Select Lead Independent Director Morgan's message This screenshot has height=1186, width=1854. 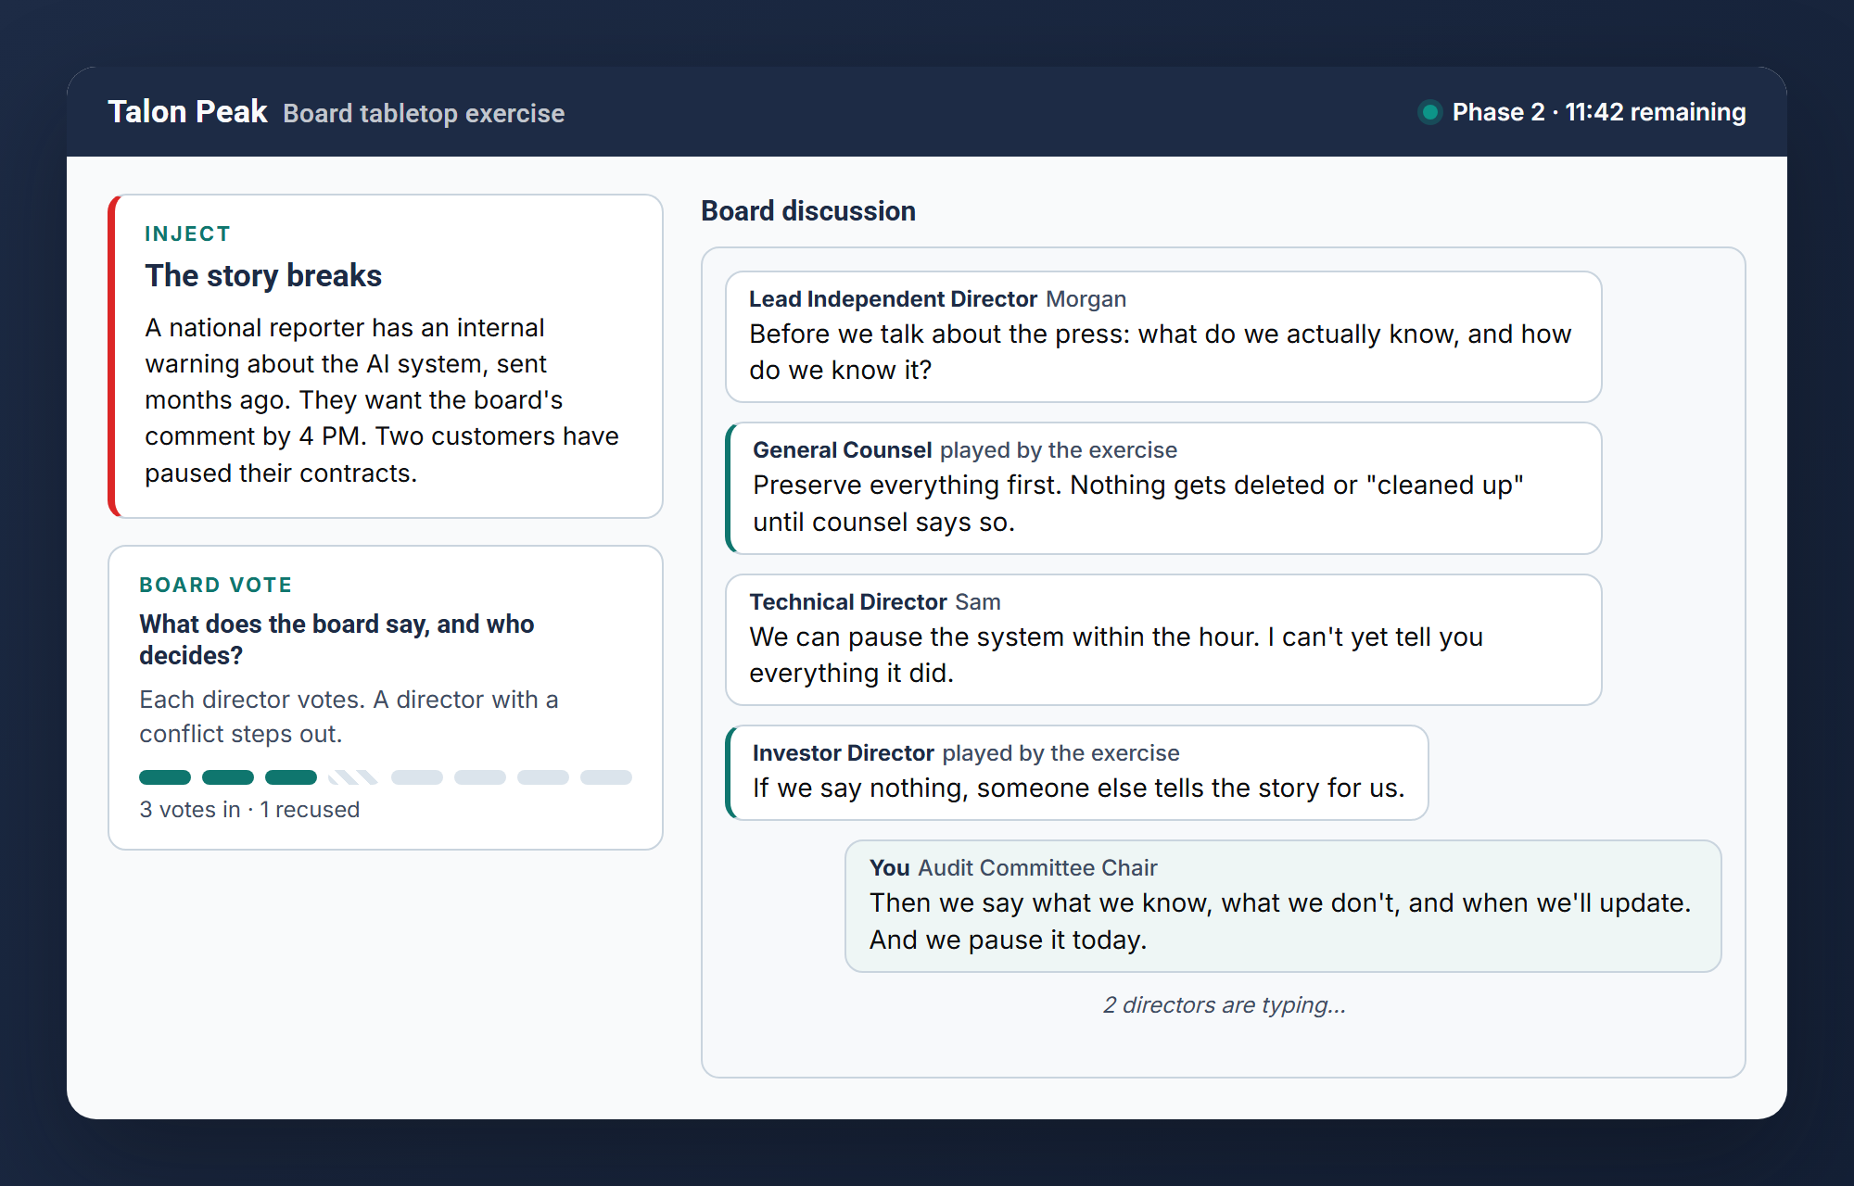coord(1163,336)
